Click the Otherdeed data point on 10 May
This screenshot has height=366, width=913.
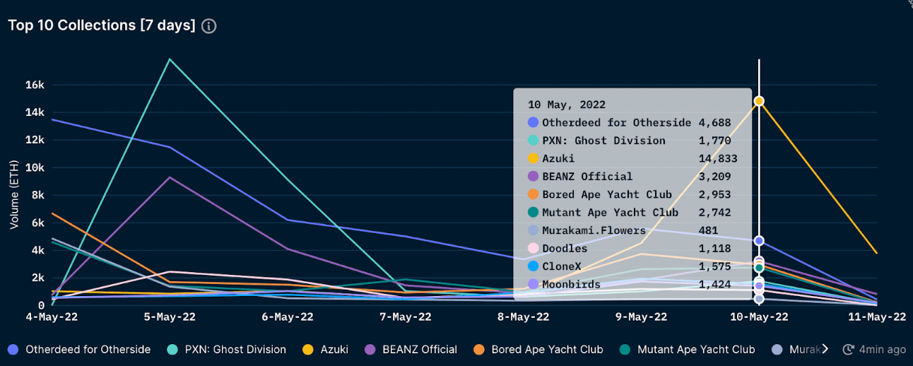pos(759,241)
